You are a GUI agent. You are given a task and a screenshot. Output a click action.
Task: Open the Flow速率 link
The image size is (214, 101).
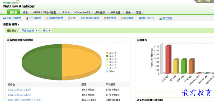click(x=167, y=18)
